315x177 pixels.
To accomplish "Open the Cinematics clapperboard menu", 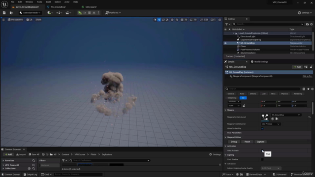I will [68, 13].
